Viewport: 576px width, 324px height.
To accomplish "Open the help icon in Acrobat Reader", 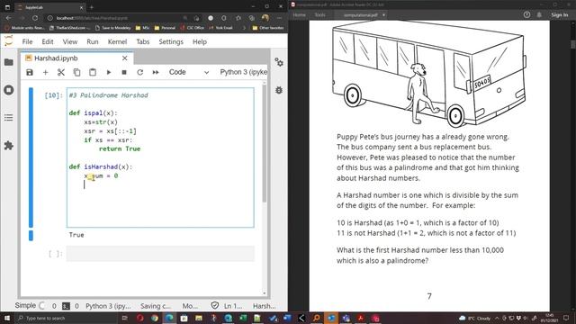I will pos(526,15).
